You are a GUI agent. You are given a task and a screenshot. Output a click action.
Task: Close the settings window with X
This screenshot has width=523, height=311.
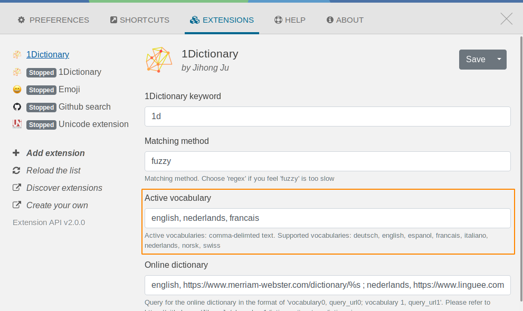tap(506, 19)
